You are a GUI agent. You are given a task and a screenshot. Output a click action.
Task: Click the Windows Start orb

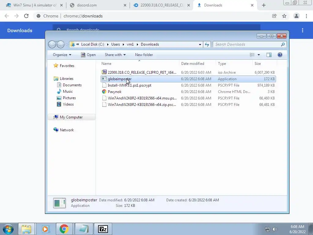point(8,229)
